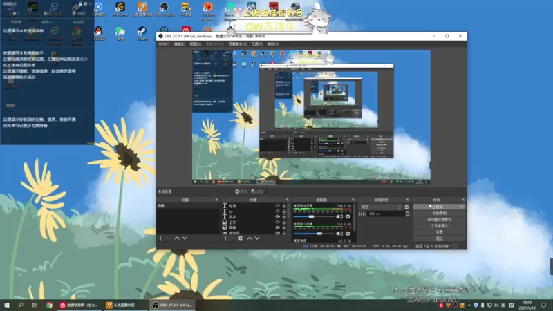Screen dimensions: 553x311
Task: Open Windows Start menu
Action: 7,305
